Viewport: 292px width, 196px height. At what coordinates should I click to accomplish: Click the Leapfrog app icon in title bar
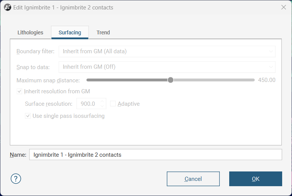(x=7, y=7)
